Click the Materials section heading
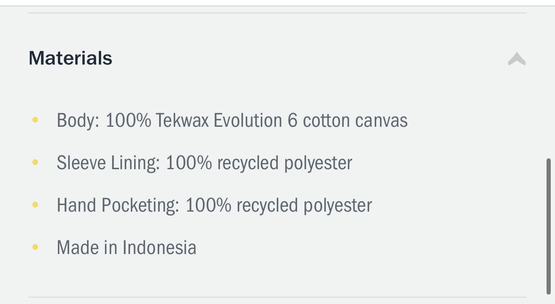Viewport: 555px width, 304px height. (71, 58)
